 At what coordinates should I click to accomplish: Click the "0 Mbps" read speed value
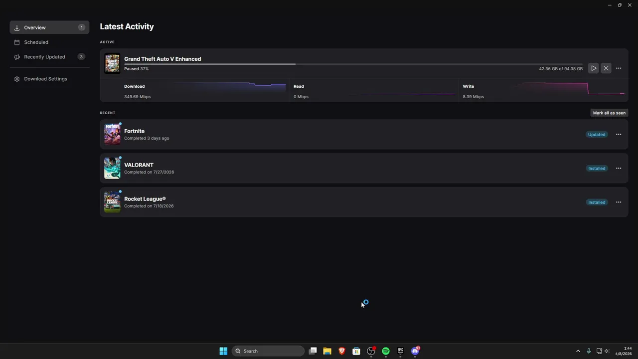click(301, 97)
